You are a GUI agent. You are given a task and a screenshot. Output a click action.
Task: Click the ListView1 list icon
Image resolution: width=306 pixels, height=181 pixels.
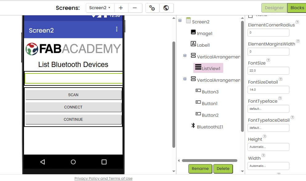[x=198, y=67]
